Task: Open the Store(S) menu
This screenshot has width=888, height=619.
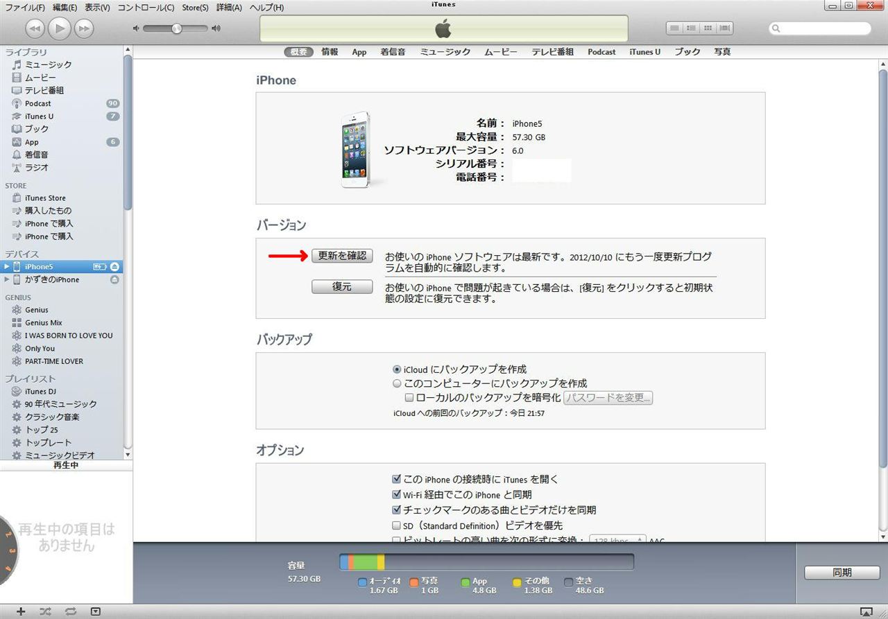Action: 195,7
